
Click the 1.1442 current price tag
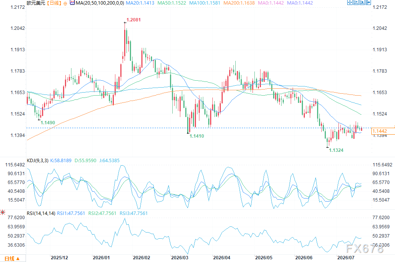(380, 131)
